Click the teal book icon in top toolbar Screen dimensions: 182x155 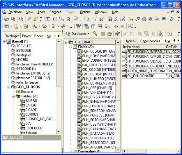point(164,19)
